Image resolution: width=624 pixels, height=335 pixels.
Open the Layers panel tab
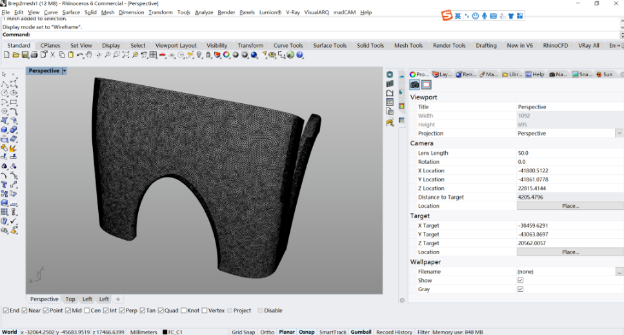point(442,74)
